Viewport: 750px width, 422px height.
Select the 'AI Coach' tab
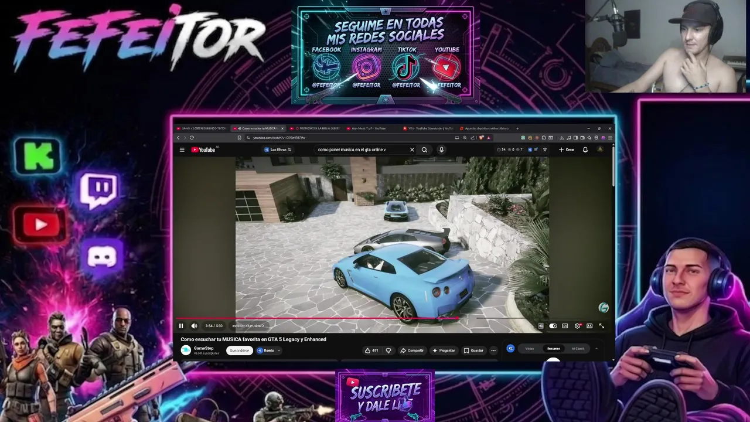point(578,349)
